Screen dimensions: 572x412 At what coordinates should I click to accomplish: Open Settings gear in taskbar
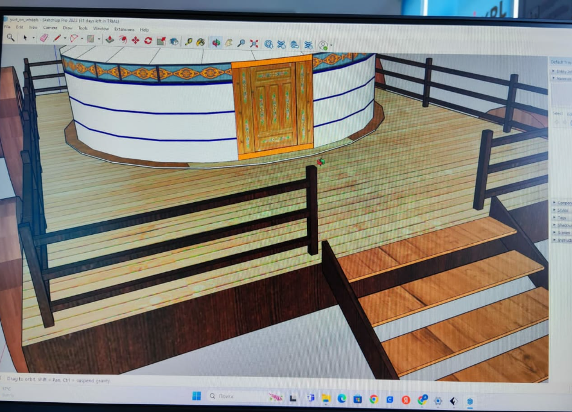(x=438, y=401)
